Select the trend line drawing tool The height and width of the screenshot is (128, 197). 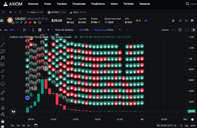click(3, 45)
